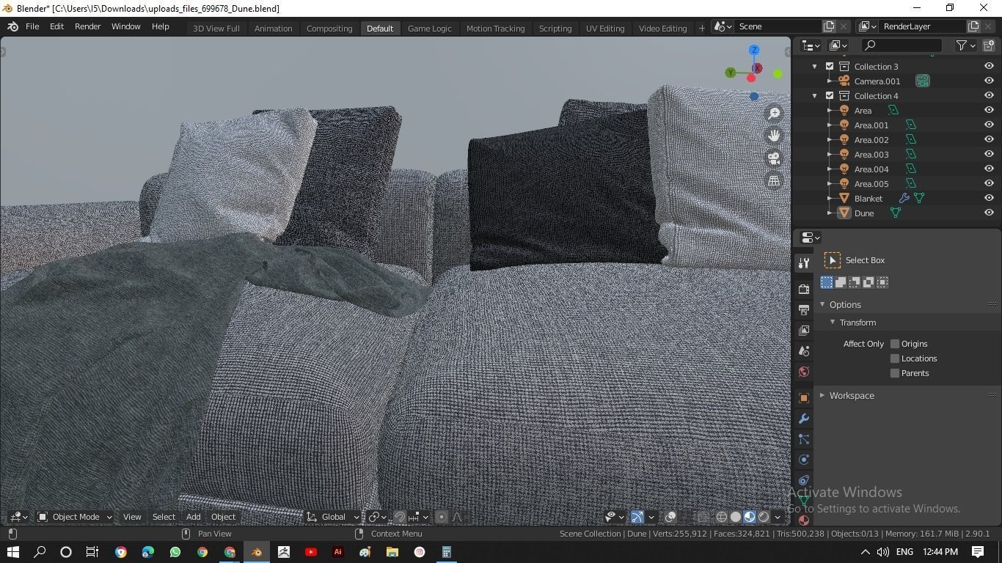The width and height of the screenshot is (1002, 563).
Task: Hide Camera.001 with its eye icon
Action: click(x=989, y=81)
